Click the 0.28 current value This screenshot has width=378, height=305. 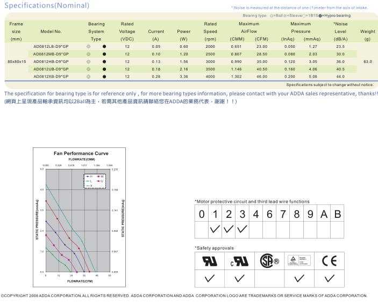(x=156, y=77)
